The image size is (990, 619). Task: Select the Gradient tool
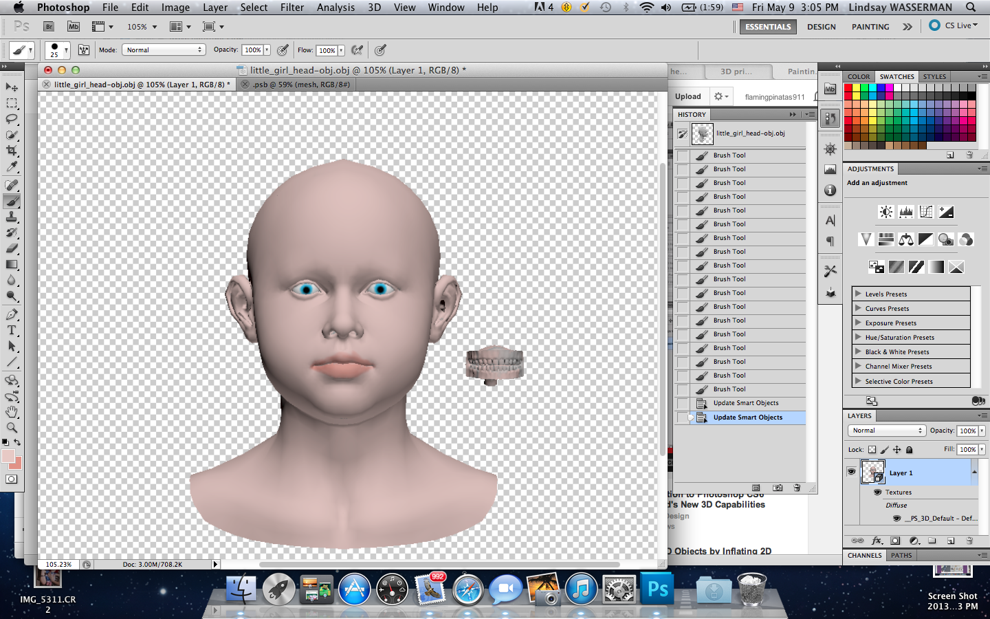click(x=12, y=264)
